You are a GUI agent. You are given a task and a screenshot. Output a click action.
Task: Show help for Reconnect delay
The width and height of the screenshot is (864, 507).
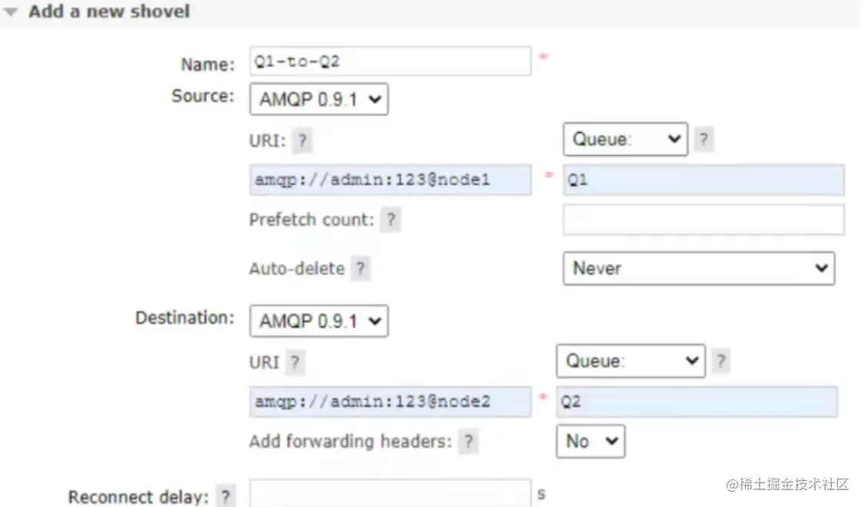pyautogui.click(x=225, y=497)
